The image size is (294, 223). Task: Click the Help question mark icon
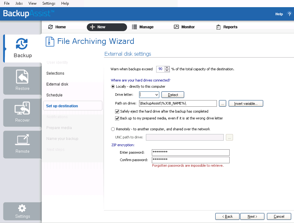click(x=289, y=14)
